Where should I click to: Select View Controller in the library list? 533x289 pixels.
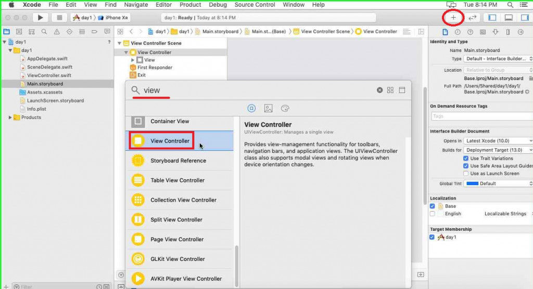(180, 140)
